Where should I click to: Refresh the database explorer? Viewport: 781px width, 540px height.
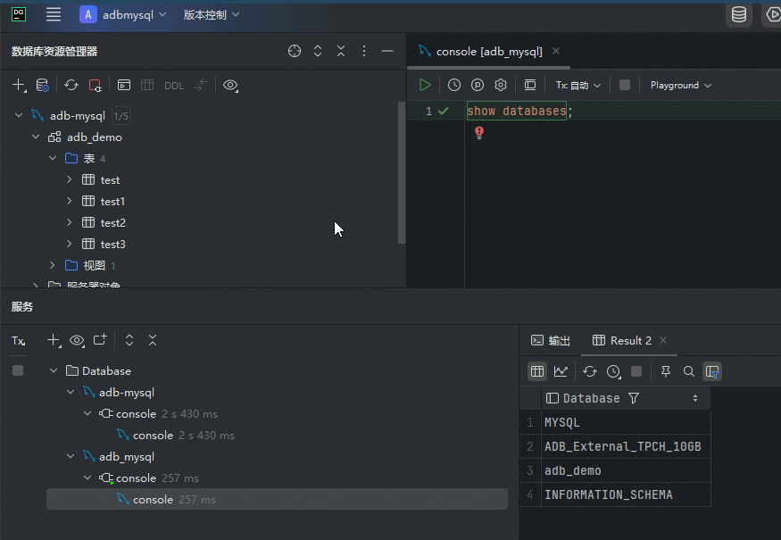(71, 85)
